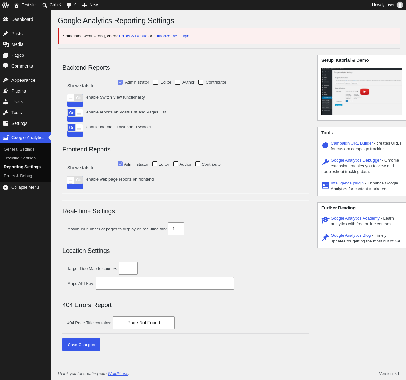The image size is (406, 380).
Task: Click the Analytics Blog pushpin icon
Action: tap(325, 237)
